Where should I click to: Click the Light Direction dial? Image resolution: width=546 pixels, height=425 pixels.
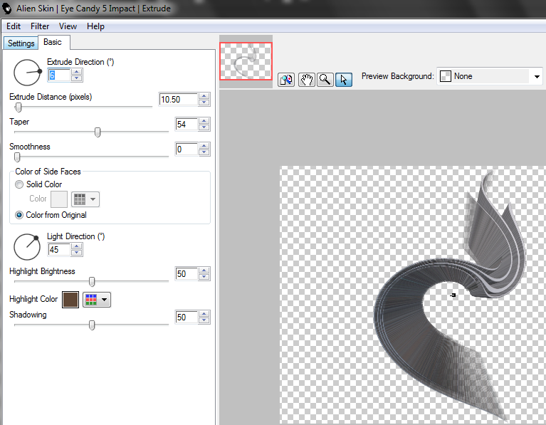[x=28, y=247]
